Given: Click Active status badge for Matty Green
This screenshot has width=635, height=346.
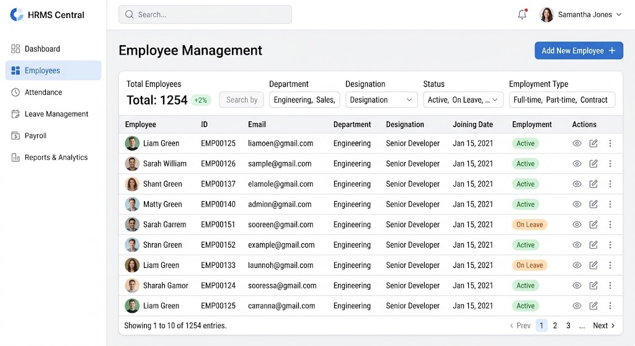Looking at the screenshot, I should pos(525,204).
